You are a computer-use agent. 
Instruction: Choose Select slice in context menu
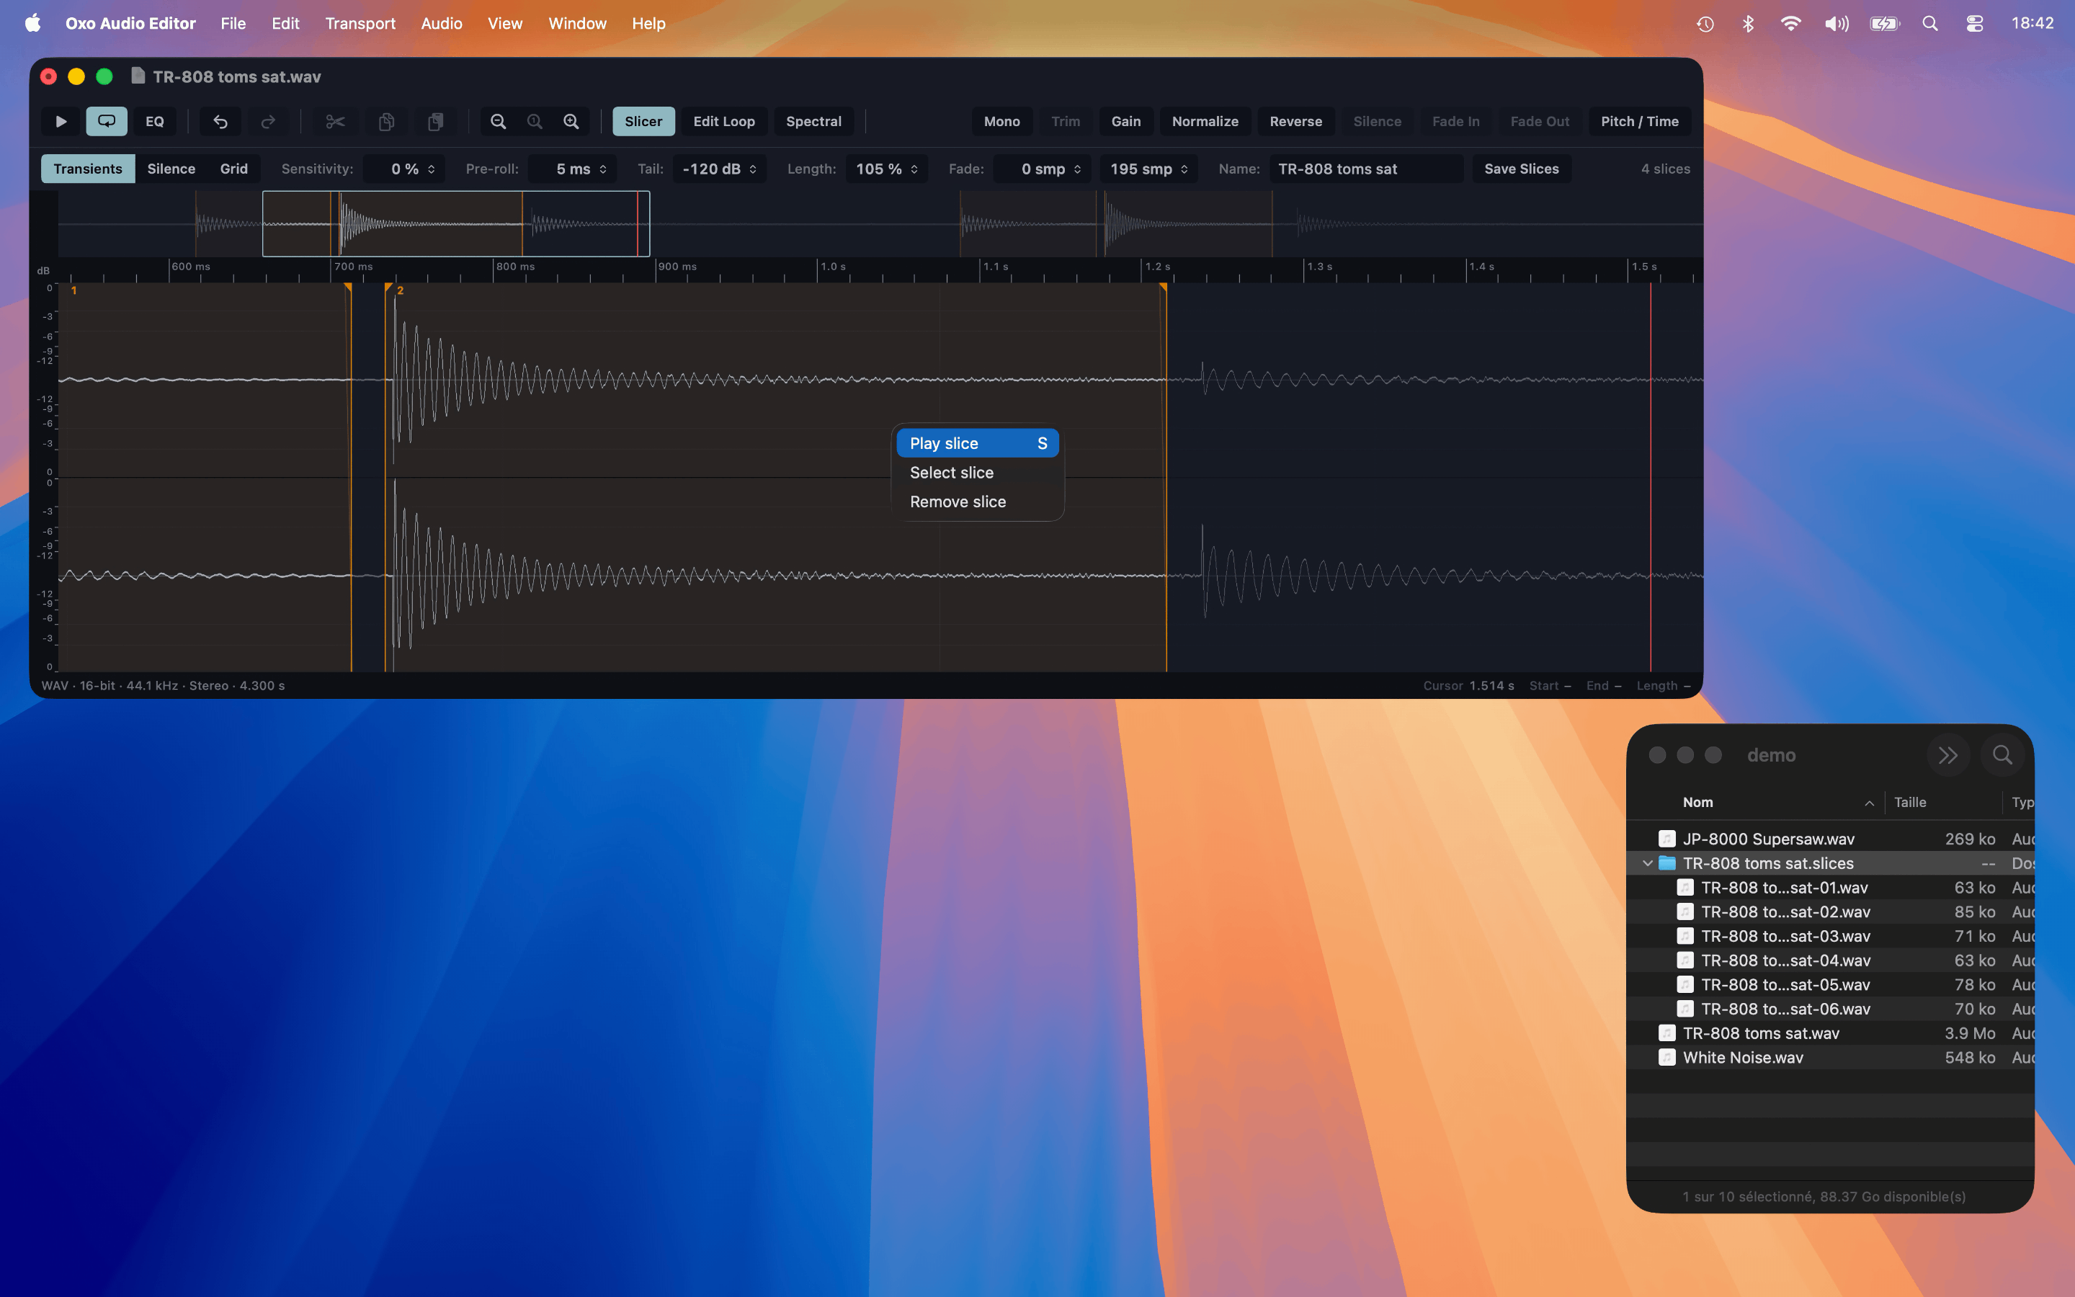[978, 473]
